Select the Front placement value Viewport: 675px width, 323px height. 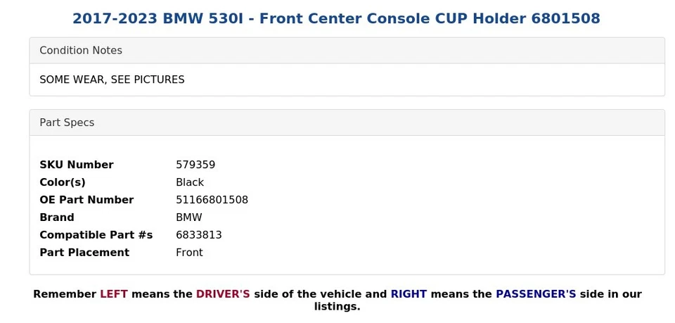(189, 253)
